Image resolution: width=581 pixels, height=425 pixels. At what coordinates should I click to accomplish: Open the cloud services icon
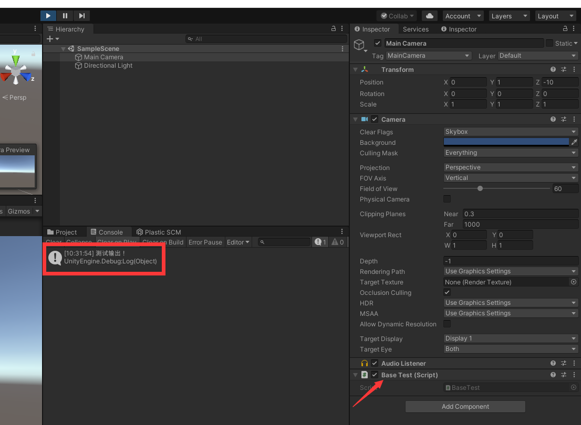(x=430, y=16)
